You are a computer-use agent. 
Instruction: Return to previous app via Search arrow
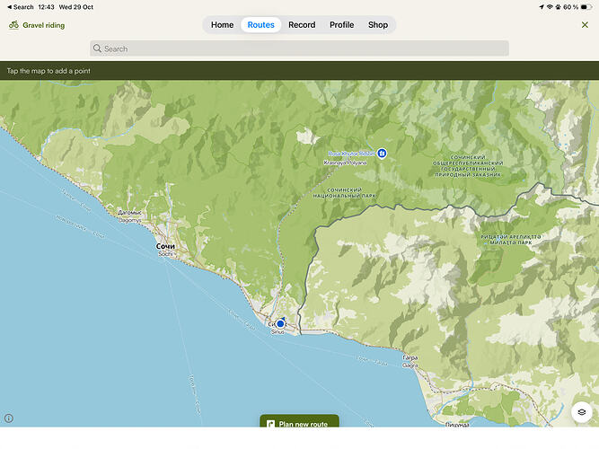pyautogui.click(x=20, y=7)
